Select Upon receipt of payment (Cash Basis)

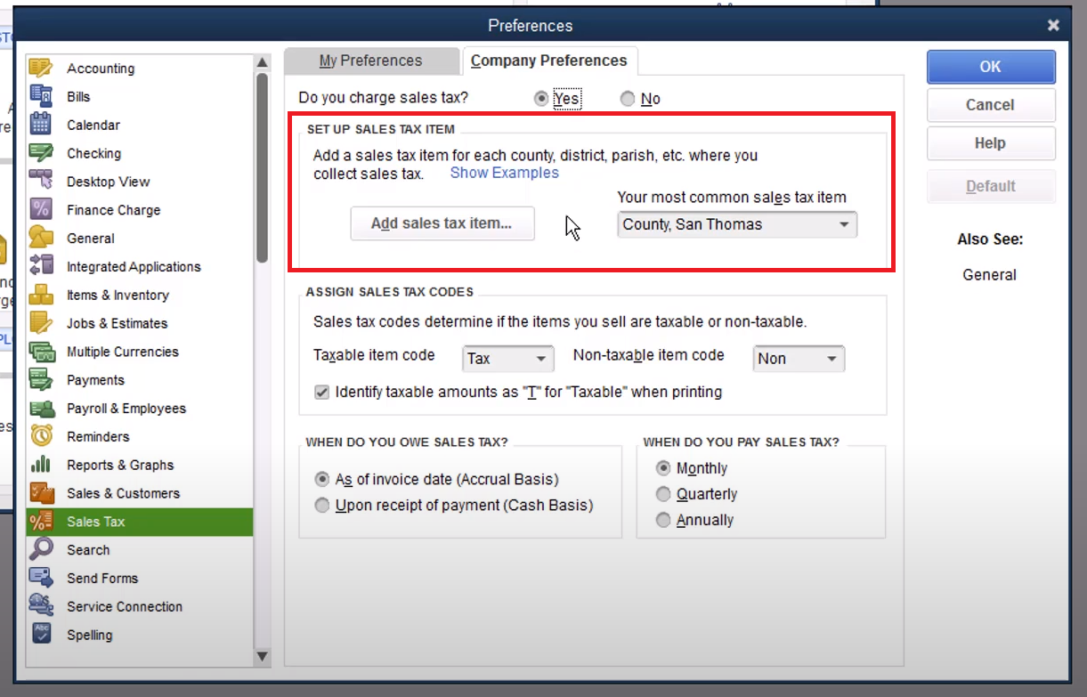click(322, 506)
